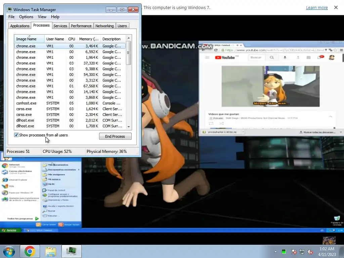Select chrome.exe row using 6,592 K

[70, 52]
